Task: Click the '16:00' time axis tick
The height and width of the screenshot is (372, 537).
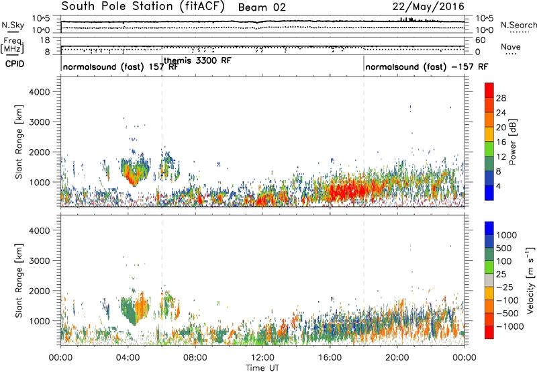Action: (x=330, y=358)
